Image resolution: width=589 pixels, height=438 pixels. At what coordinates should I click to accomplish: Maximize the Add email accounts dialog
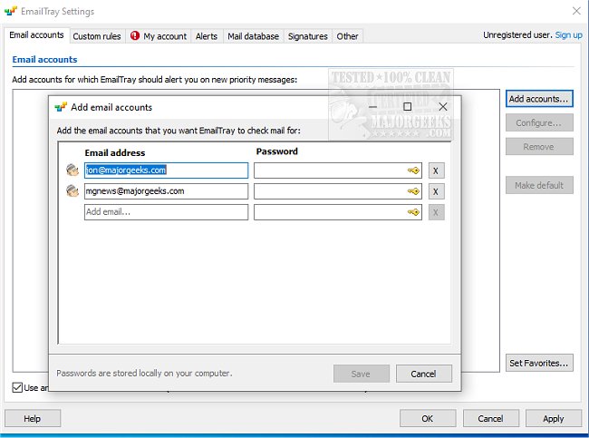pos(407,107)
